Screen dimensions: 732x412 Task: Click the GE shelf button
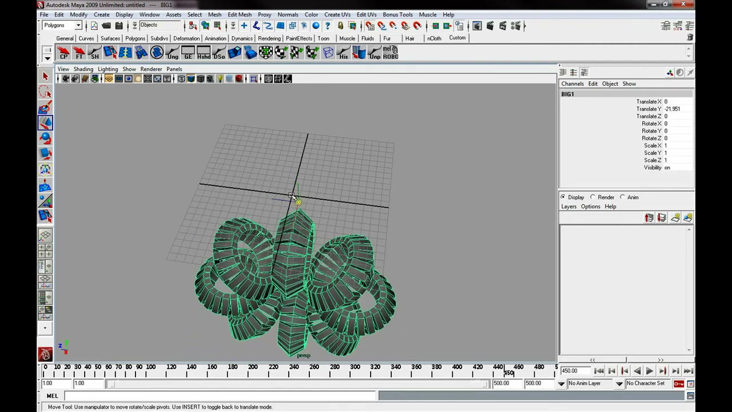[188, 53]
